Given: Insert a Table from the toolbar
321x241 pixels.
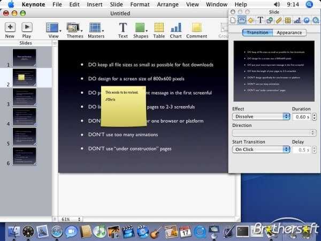Looking at the screenshot, I should click(159, 30).
